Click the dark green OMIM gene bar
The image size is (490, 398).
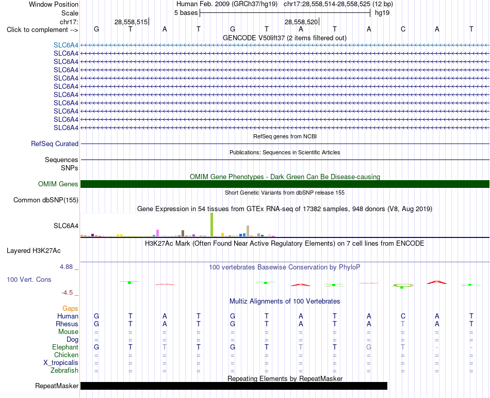coord(285,184)
